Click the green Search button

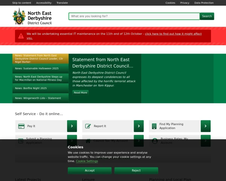point(207,16)
